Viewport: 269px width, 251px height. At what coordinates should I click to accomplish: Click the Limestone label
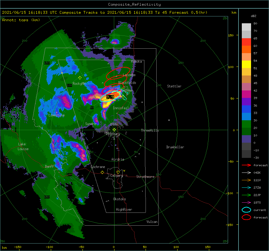pos(56,115)
